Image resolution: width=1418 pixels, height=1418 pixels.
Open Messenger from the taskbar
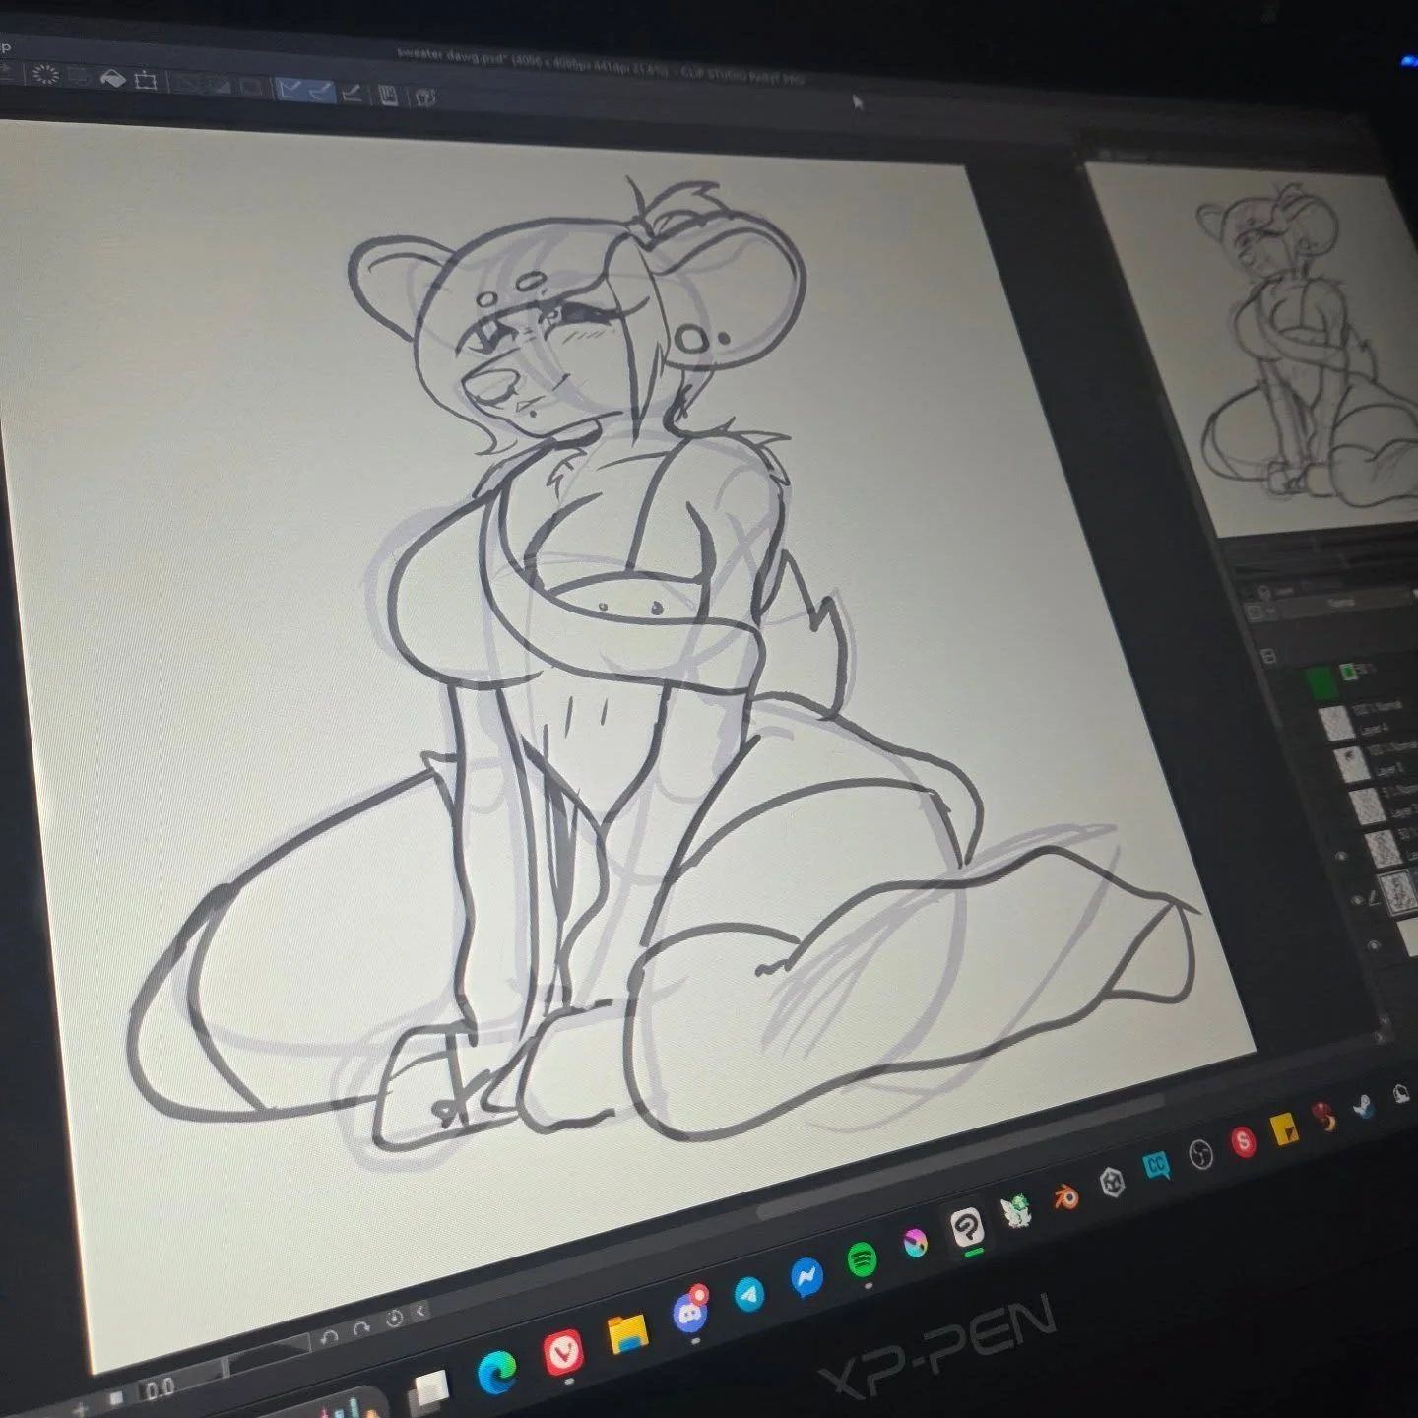(806, 1277)
